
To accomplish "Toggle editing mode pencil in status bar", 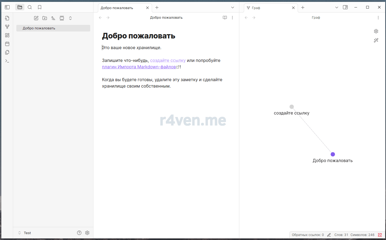I will coord(329,235).
